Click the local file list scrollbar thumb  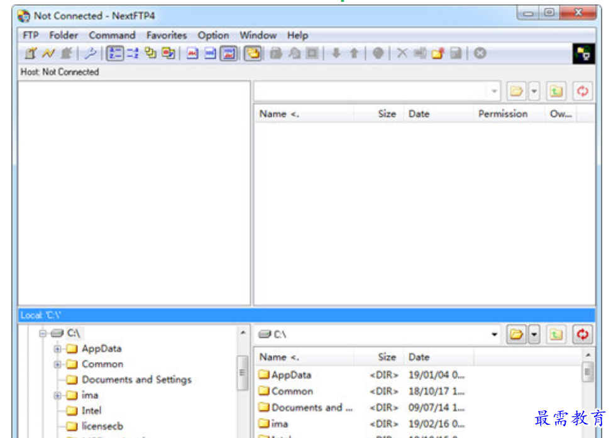click(587, 372)
